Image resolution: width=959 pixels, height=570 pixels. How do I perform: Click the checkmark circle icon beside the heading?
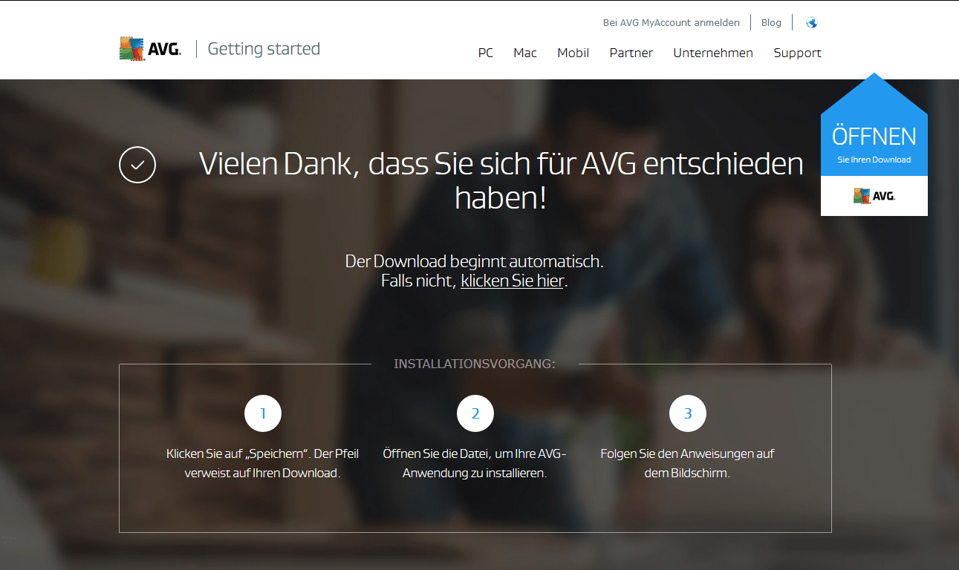[x=137, y=165]
